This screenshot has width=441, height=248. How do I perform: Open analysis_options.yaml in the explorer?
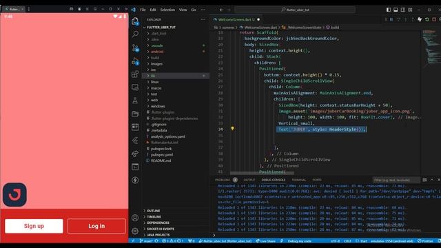[168, 136]
